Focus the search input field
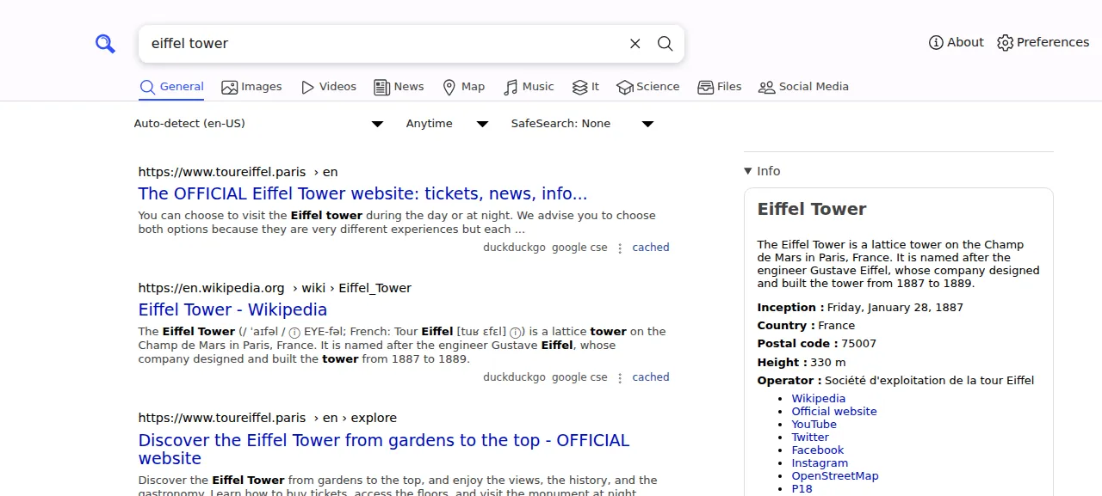 click(x=383, y=44)
